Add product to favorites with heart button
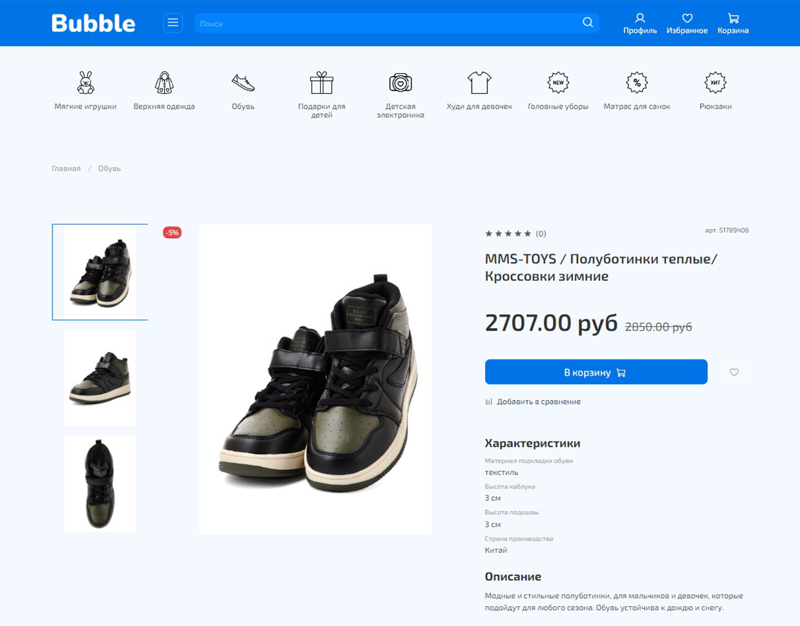This screenshot has width=800, height=626. point(733,372)
